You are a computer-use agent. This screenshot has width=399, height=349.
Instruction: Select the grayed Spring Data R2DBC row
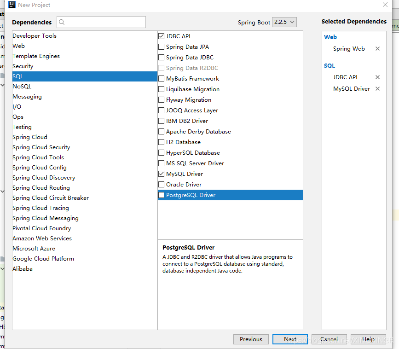click(x=230, y=68)
